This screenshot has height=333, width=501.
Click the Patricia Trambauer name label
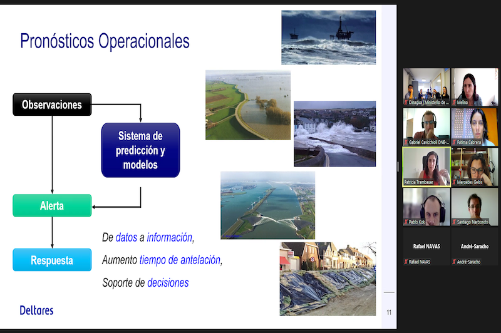(418, 182)
